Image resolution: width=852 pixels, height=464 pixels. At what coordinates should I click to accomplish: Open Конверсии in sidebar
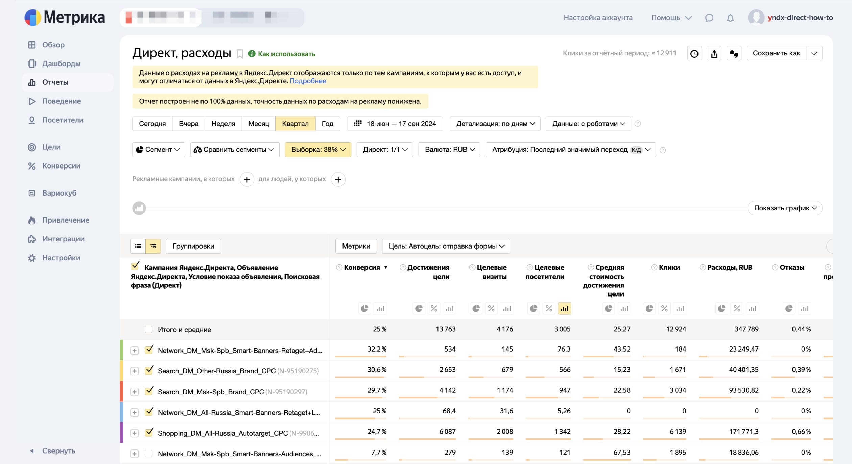pos(61,166)
